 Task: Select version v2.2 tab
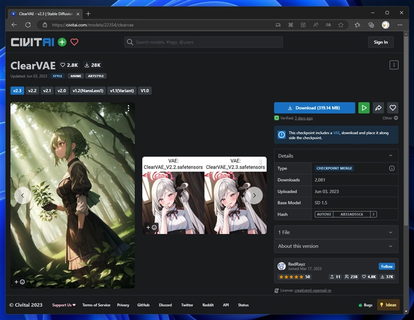coord(32,90)
